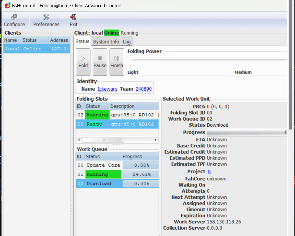Adjust the Folding Power slider track
Screen dimensions: 295x236
tap(209, 60)
